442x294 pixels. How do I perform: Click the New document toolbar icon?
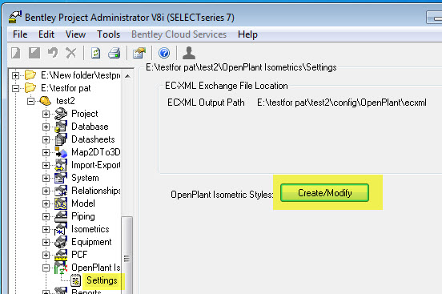(x=16, y=53)
